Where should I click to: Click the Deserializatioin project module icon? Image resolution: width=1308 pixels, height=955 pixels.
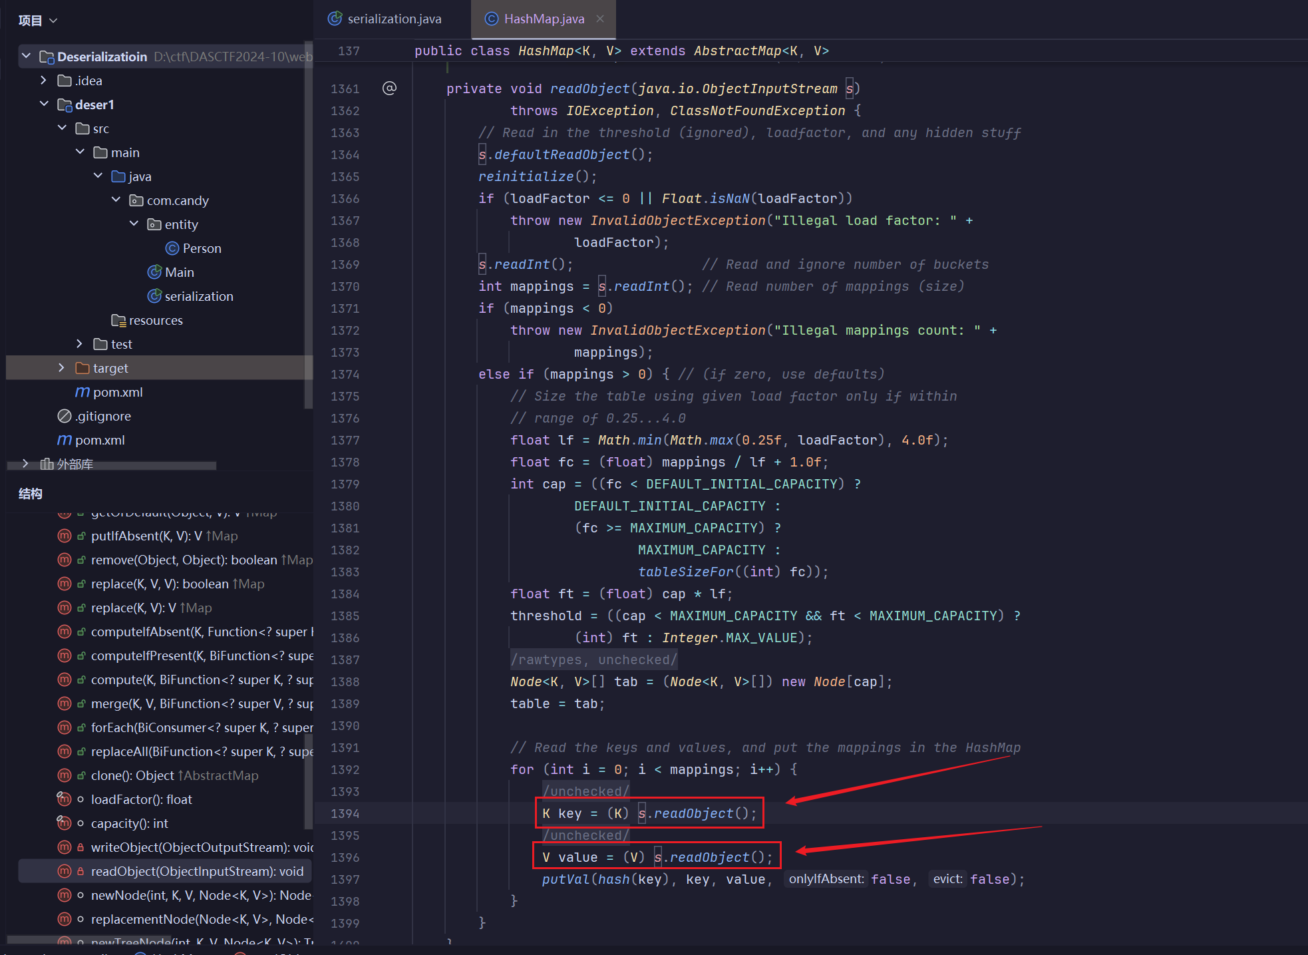pos(47,57)
